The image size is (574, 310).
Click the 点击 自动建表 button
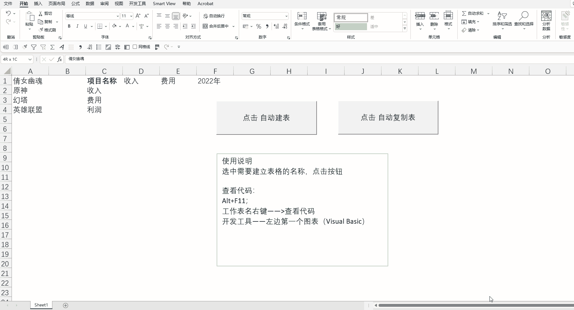266,118
